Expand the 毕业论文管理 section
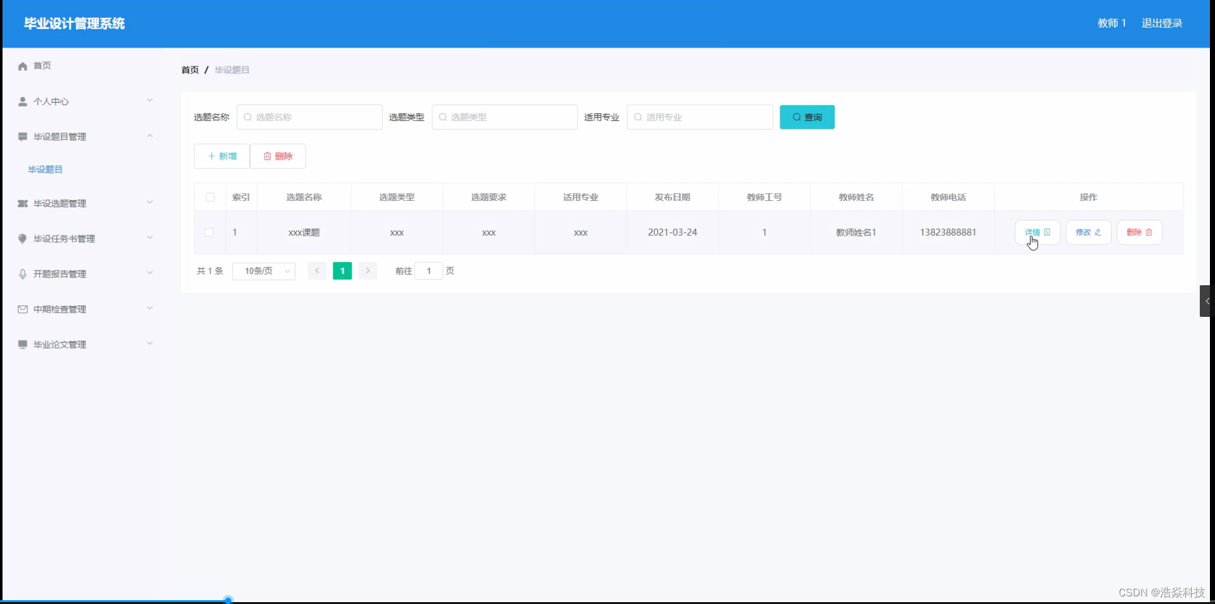The height and width of the screenshot is (604, 1215). tap(150, 344)
